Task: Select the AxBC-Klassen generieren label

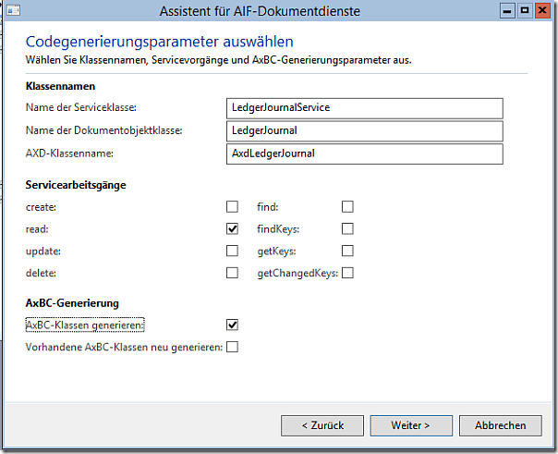Action: coord(85,325)
